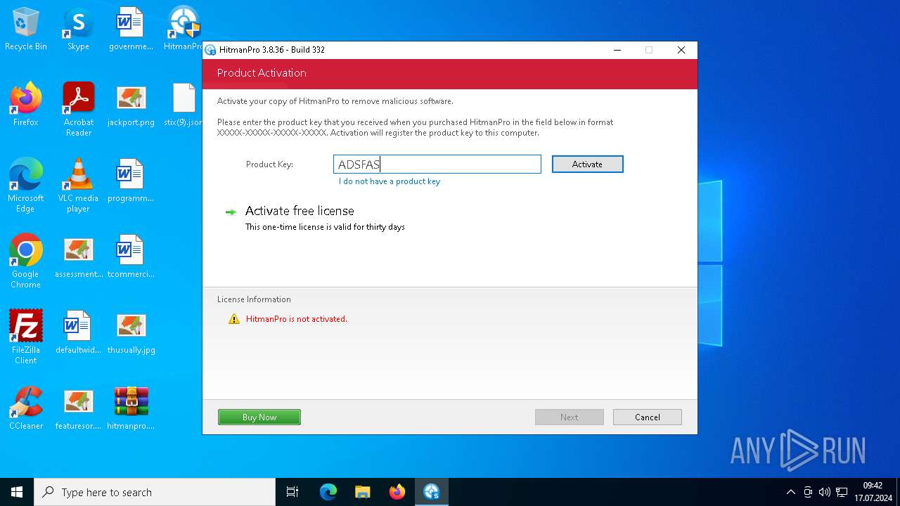Image resolution: width=900 pixels, height=506 pixels.
Task: Launch CCleaner desktop shortcut
Action: pos(26,408)
